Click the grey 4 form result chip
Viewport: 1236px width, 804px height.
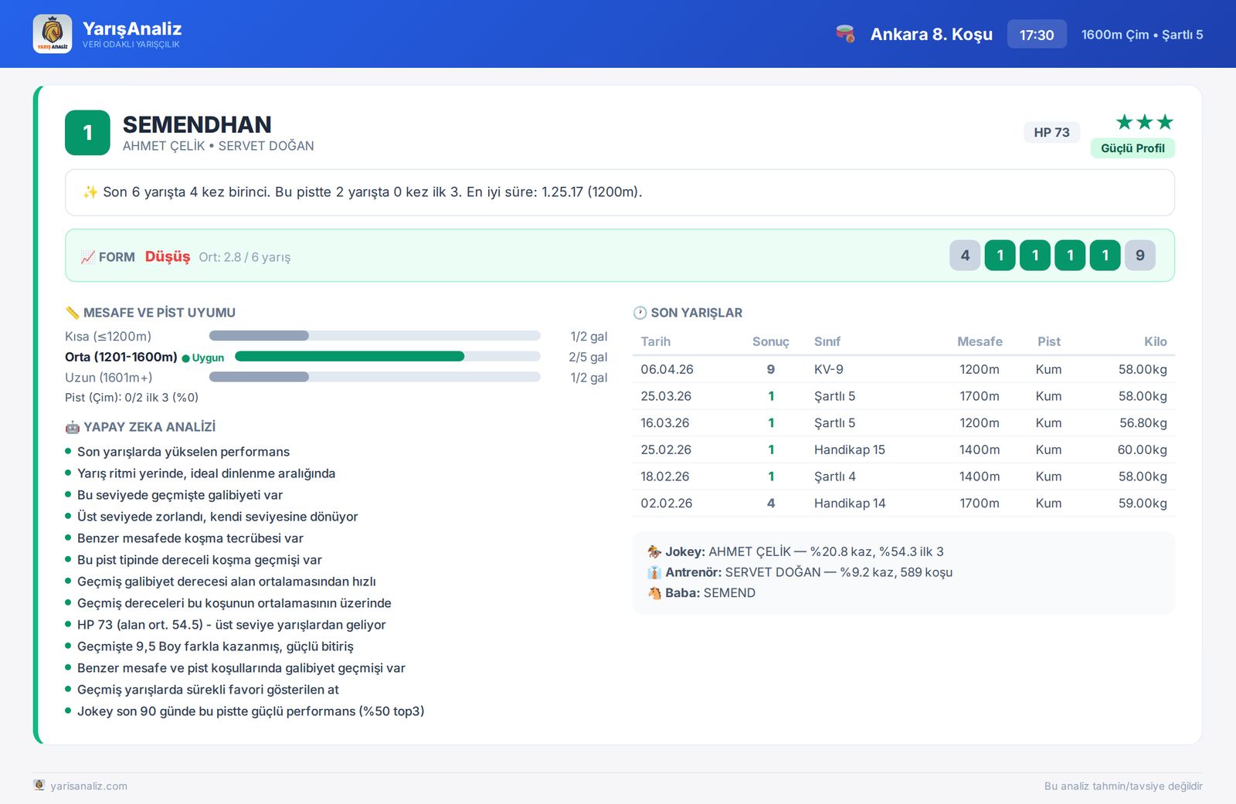click(965, 256)
